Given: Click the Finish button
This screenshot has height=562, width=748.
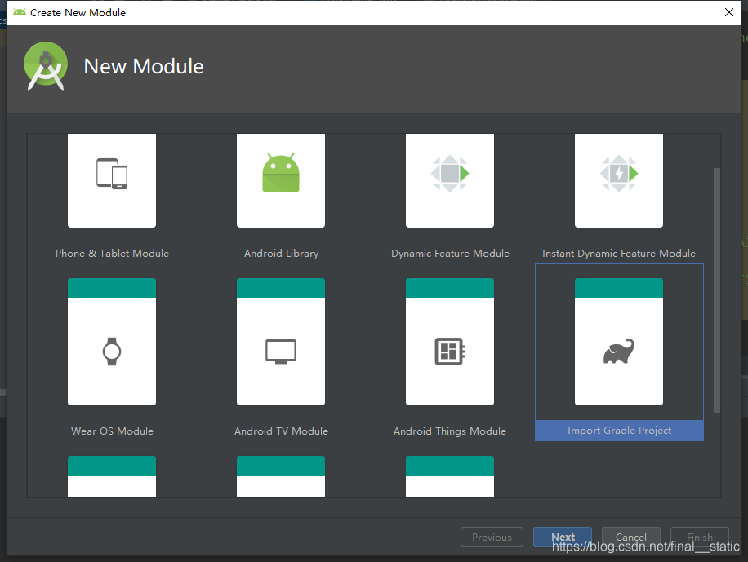Looking at the screenshot, I should 699,537.
